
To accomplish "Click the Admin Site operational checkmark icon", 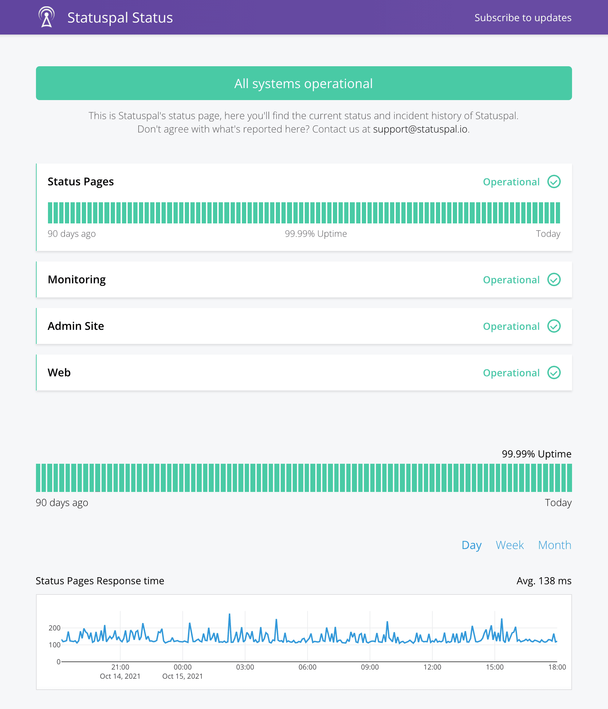I will click(554, 326).
